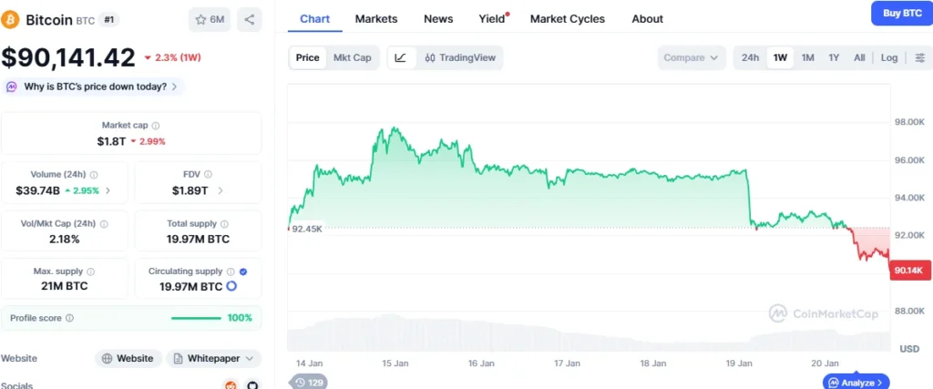Screen dimensions: 933x389
Task: Toggle the Log scale option
Action: tap(889, 57)
